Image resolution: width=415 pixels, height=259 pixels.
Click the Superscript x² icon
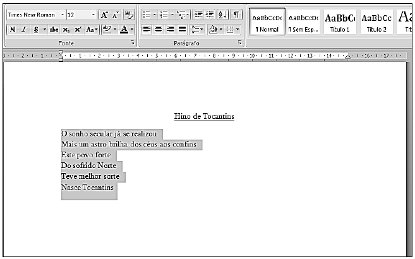click(x=78, y=30)
